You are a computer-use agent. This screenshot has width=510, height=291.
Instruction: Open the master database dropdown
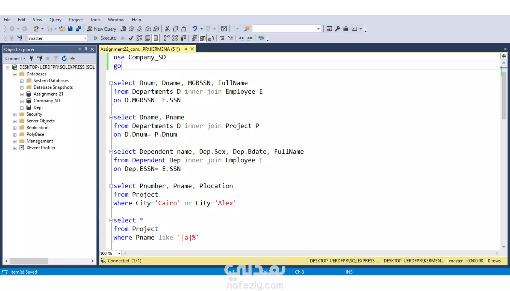tap(85, 38)
